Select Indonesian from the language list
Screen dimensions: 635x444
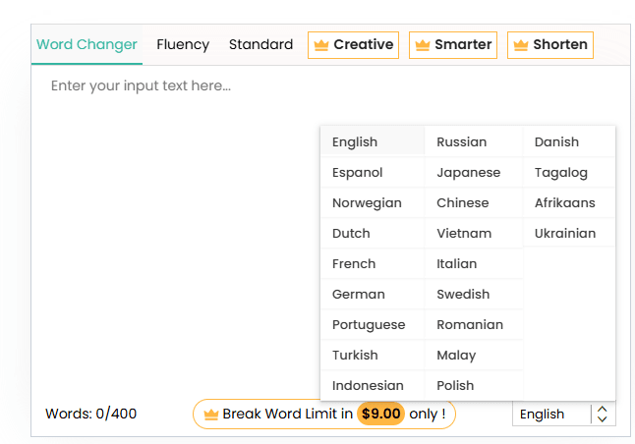[x=368, y=386]
